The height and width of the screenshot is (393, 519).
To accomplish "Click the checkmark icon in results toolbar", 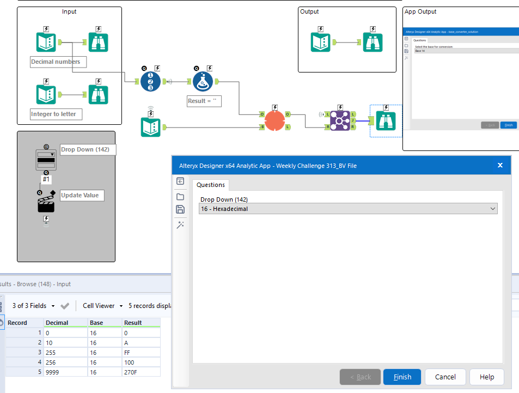I will tap(65, 306).
